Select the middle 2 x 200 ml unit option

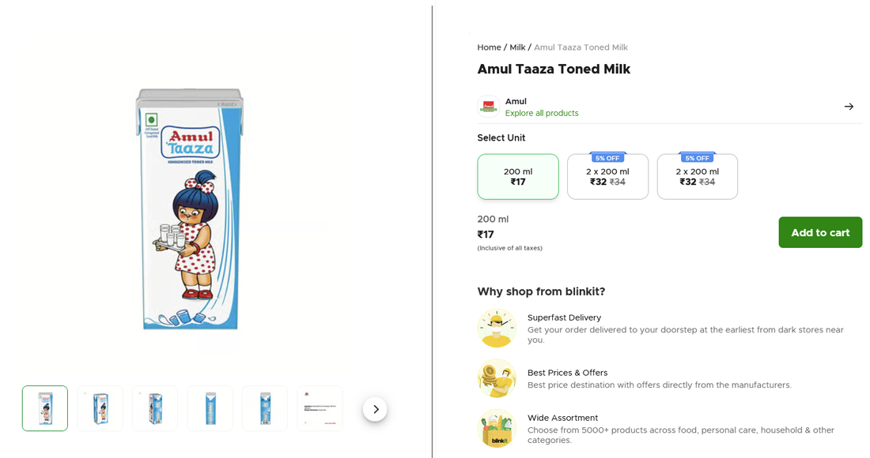(x=607, y=178)
